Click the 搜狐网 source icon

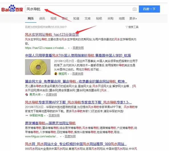click(x=56, y=74)
